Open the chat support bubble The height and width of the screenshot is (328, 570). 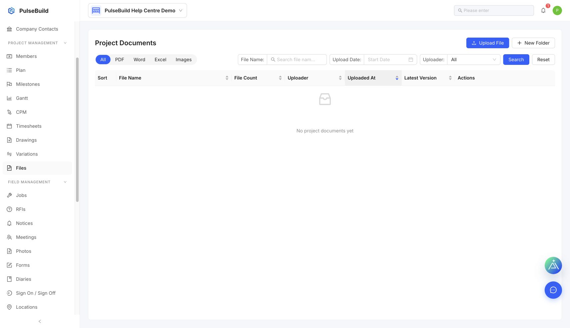[553, 290]
